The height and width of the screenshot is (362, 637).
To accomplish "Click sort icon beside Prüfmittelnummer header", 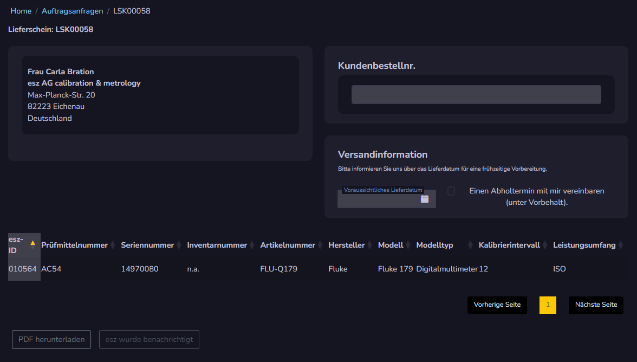I will 113,245.
